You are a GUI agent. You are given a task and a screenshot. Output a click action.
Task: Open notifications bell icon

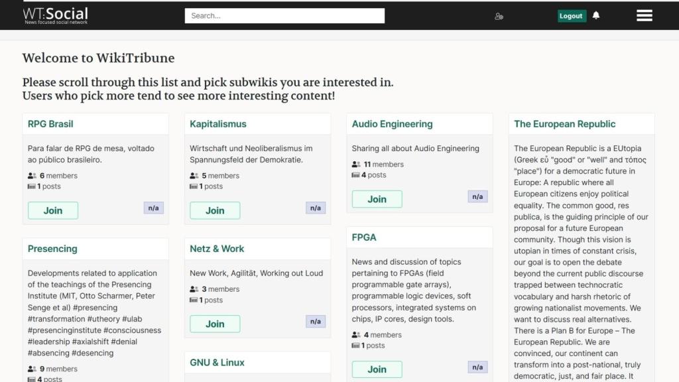596,16
